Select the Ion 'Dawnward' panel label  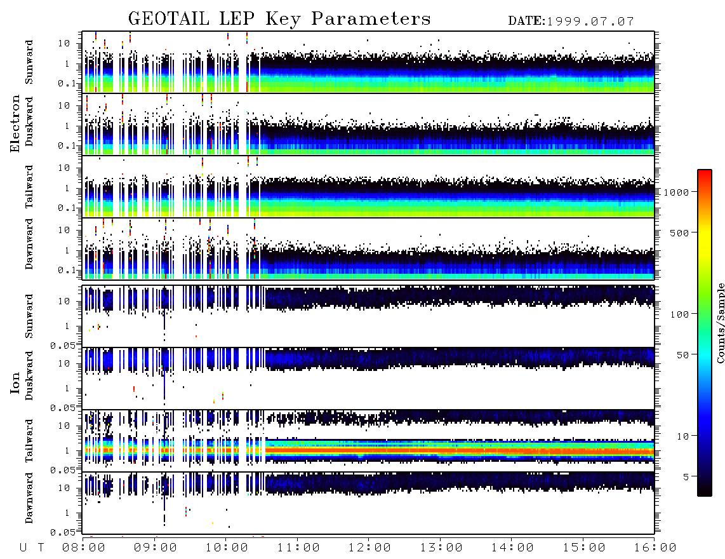(29, 498)
